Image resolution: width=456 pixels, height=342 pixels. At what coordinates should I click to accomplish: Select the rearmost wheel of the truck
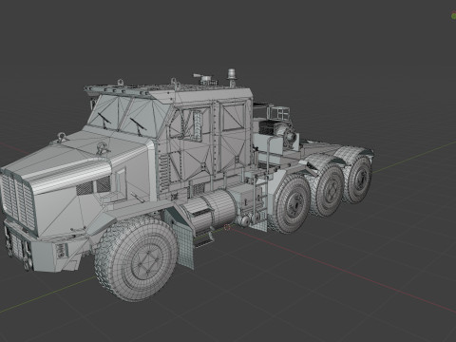(359, 179)
